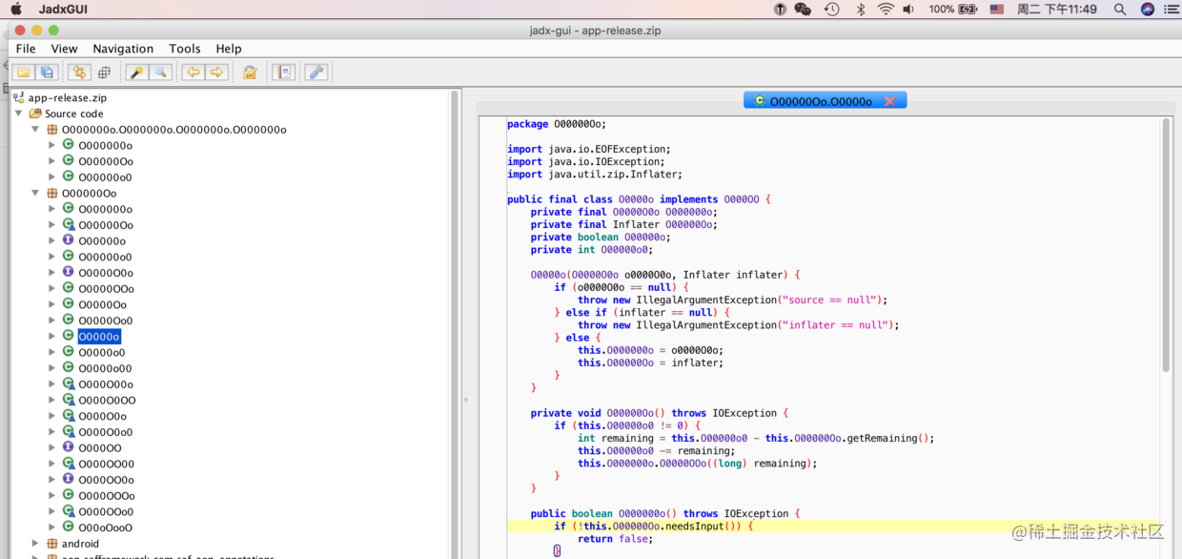Click the highlighted needsInput code line

point(833,526)
